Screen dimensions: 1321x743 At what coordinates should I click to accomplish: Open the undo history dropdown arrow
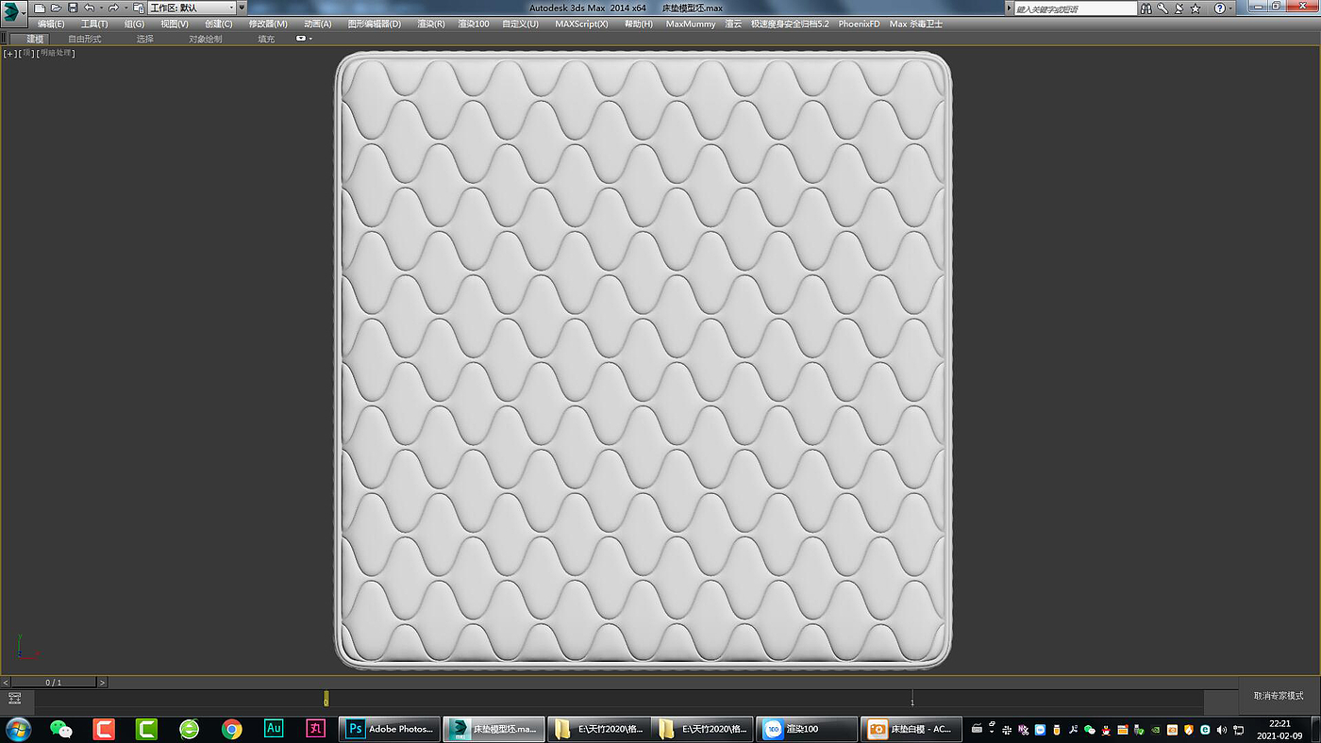(x=101, y=8)
